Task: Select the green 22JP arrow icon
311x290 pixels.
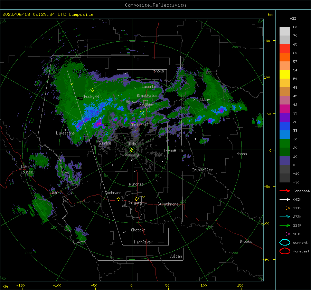Action: click(285, 225)
